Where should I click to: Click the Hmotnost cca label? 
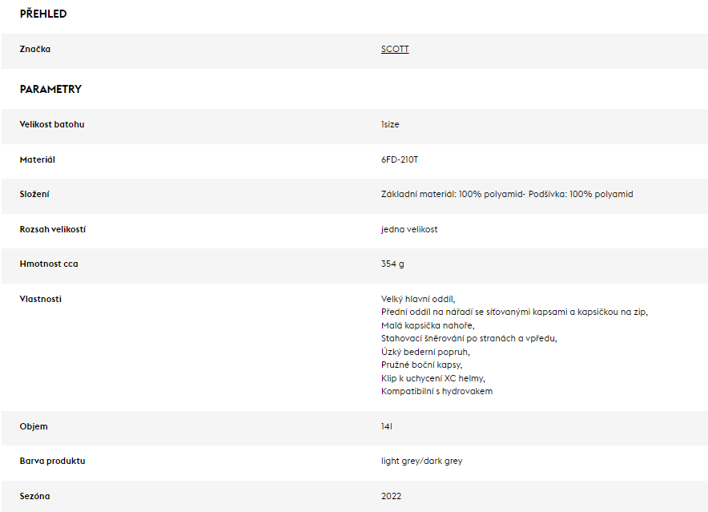point(49,264)
